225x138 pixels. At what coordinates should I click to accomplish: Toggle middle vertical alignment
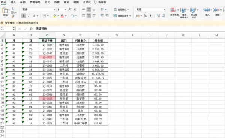click(89, 9)
